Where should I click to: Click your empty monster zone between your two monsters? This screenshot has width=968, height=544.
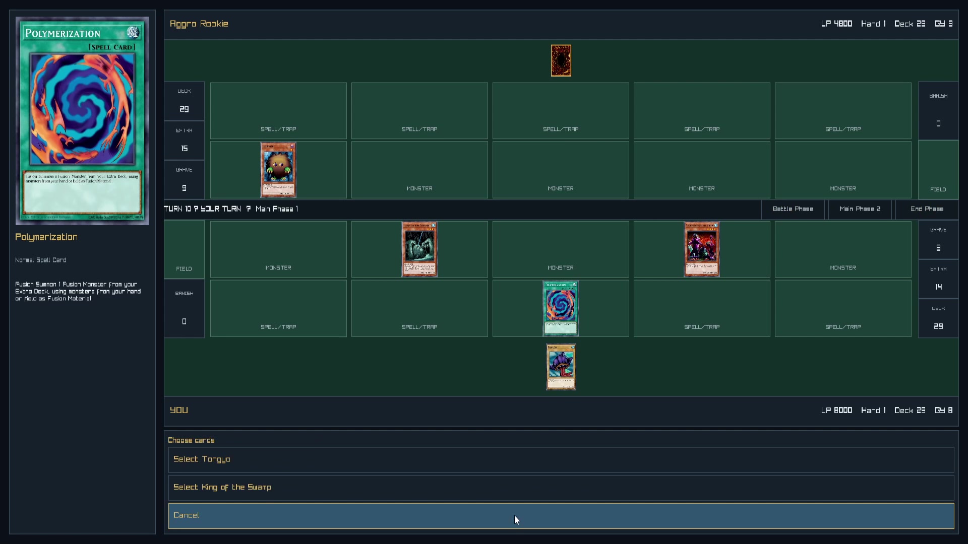click(x=561, y=249)
